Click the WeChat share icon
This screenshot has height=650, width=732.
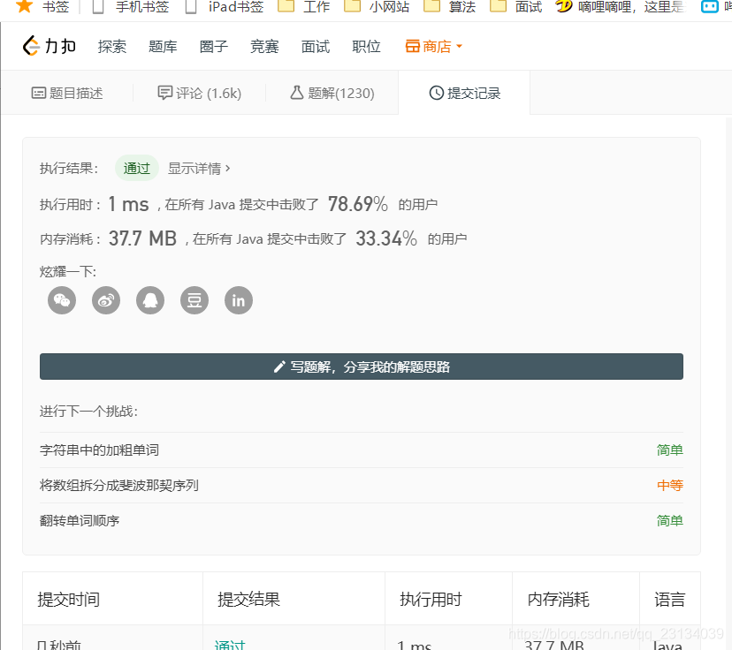[x=61, y=300]
